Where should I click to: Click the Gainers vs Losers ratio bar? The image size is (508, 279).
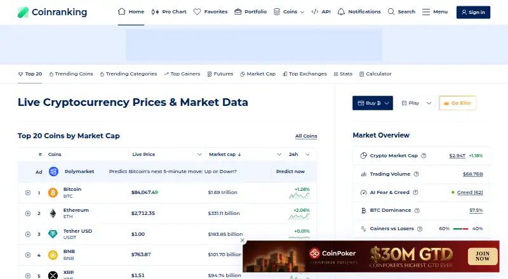tap(461, 229)
